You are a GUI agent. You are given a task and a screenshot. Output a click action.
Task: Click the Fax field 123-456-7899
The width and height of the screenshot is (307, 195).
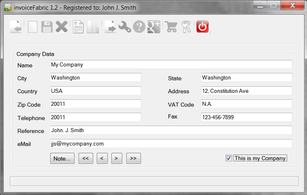coord(247,117)
